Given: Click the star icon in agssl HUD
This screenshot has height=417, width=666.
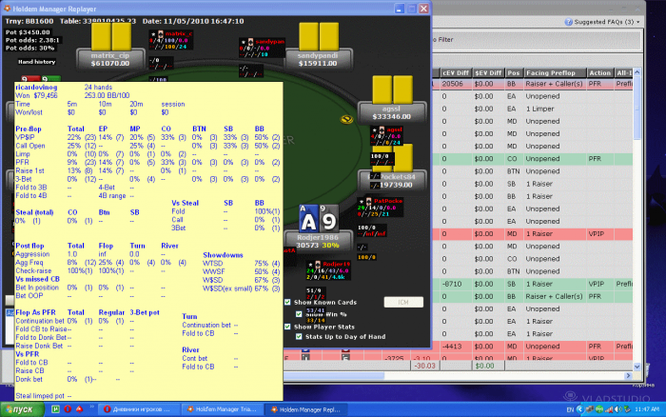Looking at the screenshot, I should coord(375,129).
